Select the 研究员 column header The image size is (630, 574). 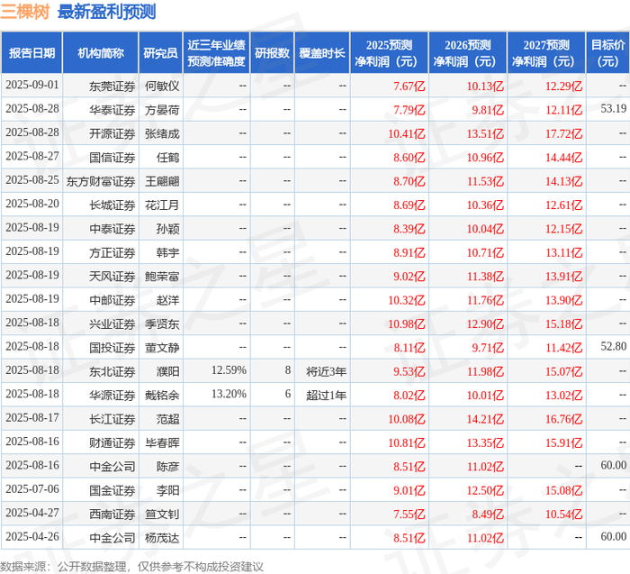pos(160,53)
